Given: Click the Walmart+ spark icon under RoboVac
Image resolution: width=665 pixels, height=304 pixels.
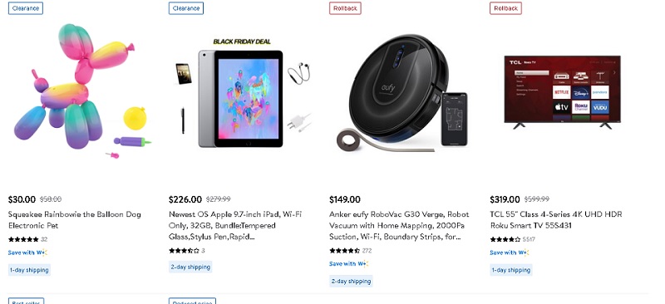Looking at the screenshot, I should 363,264.
